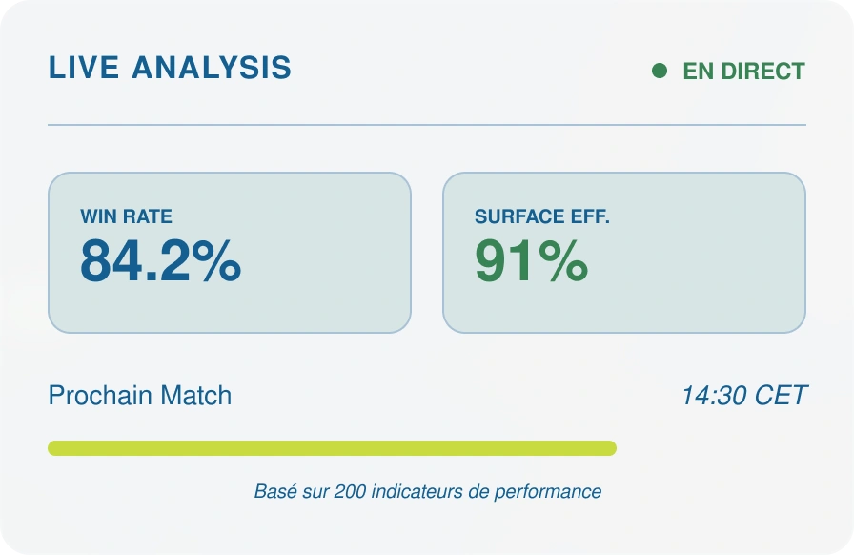Click the horizontal divider under the heading

(427, 125)
